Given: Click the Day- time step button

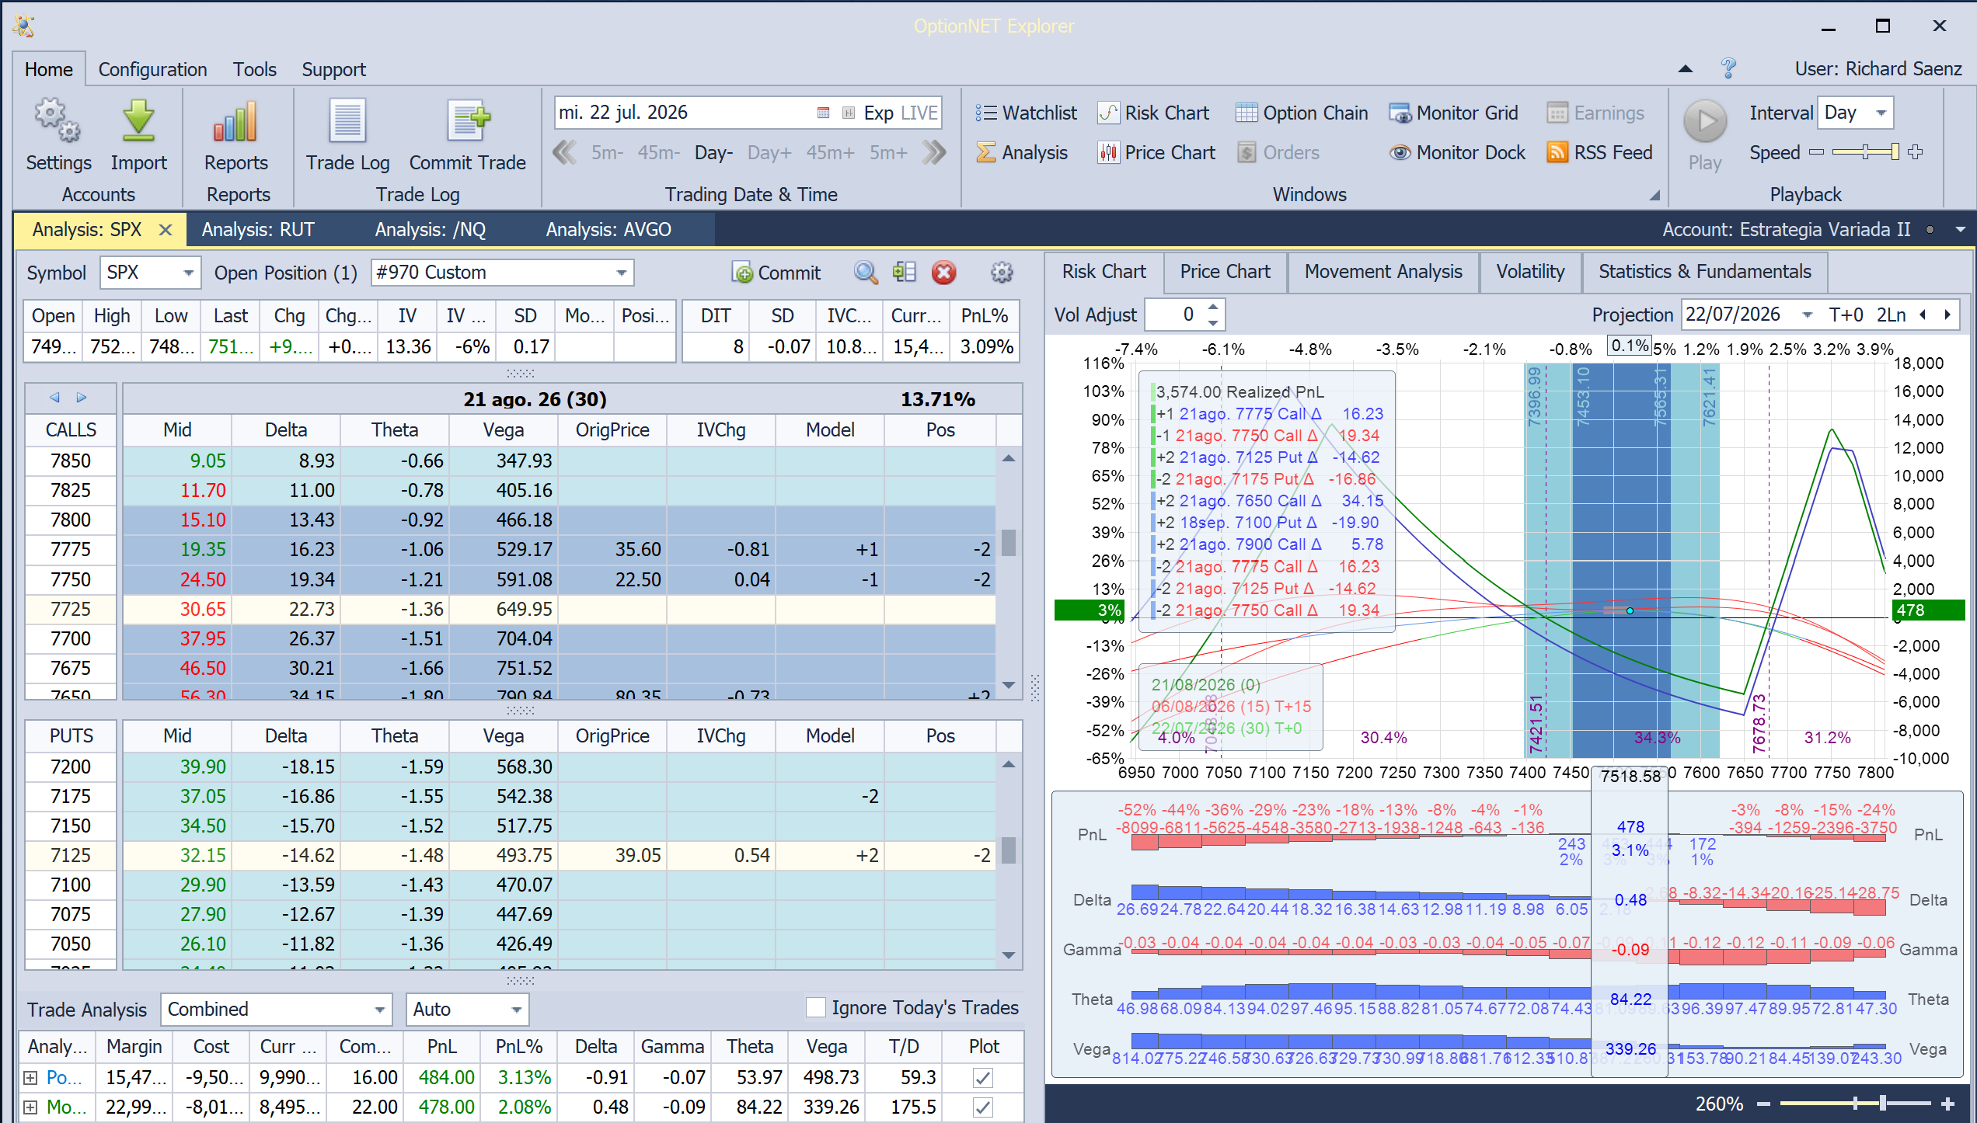Looking at the screenshot, I should pyautogui.click(x=713, y=153).
